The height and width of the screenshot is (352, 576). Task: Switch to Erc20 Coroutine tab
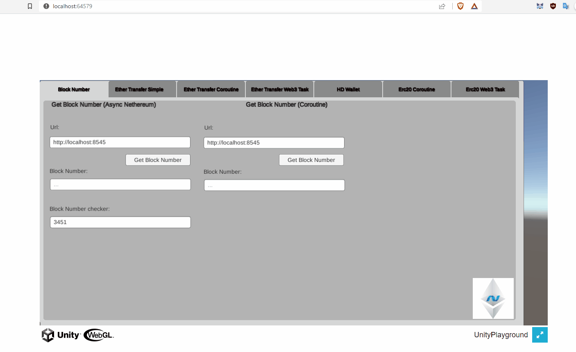pos(417,89)
